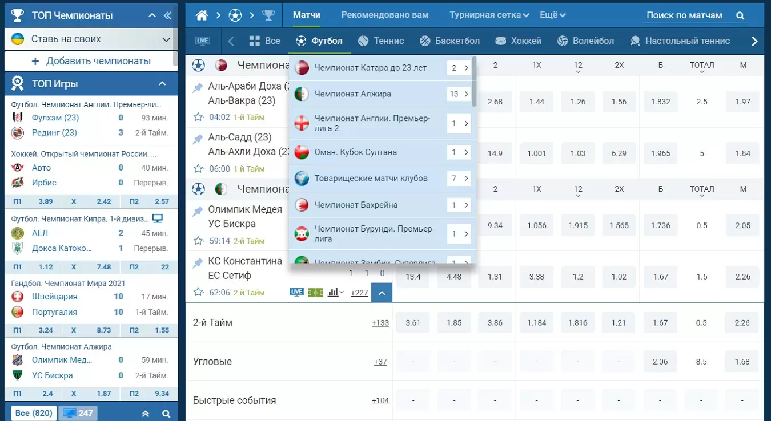Pin the Аль-Садд match
This screenshot has height=421, width=771.
click(x=198, y=139)
